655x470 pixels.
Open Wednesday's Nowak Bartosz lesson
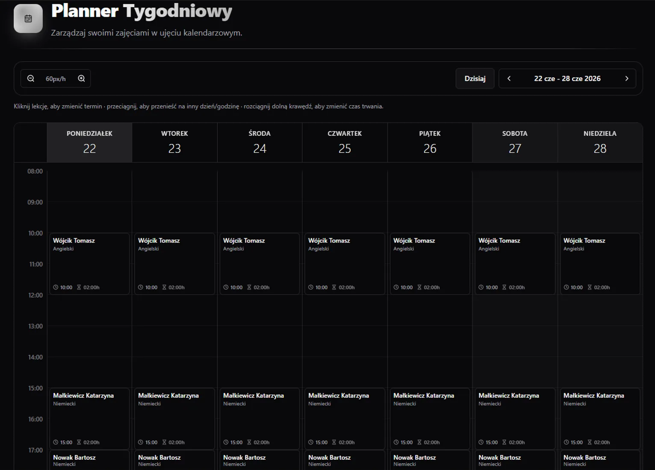[260, 460]
